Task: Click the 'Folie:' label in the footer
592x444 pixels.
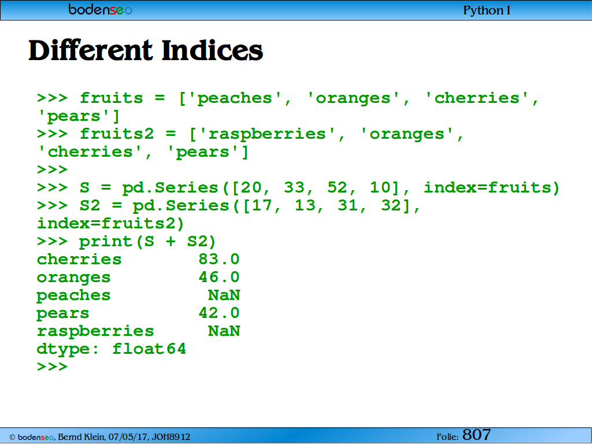Action: pyautogui.click(x=448, y=437)
